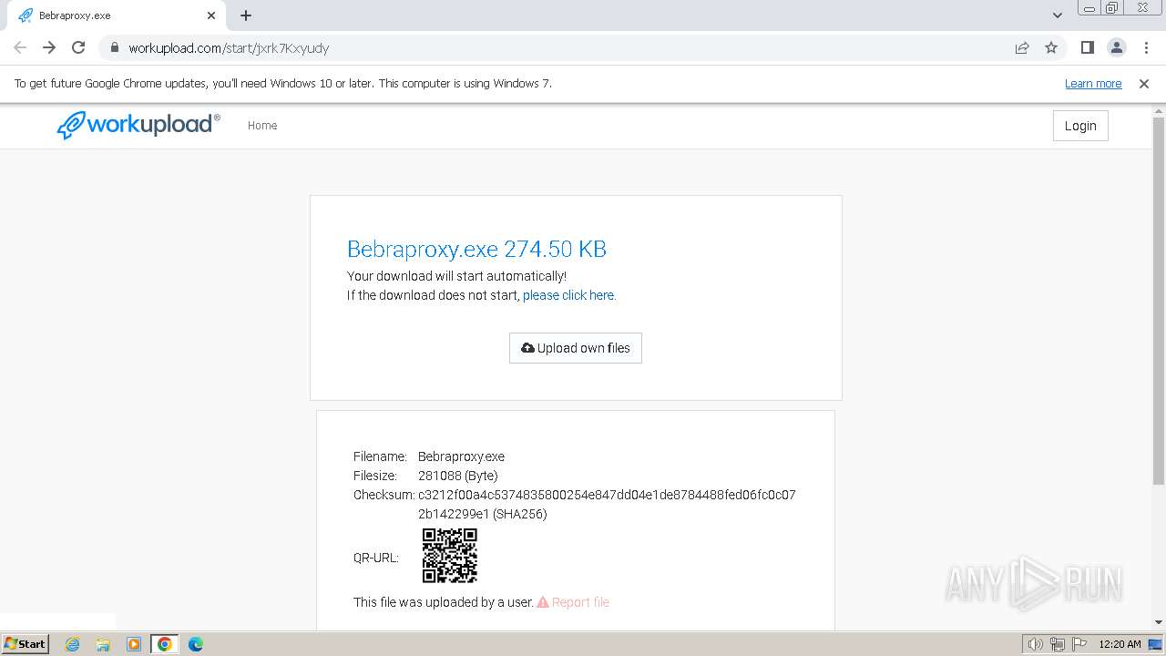The height and width of the screenshot is (656, 1166).
Task: Open Windows Explorer from taskbar
Action: coord(103,644)
